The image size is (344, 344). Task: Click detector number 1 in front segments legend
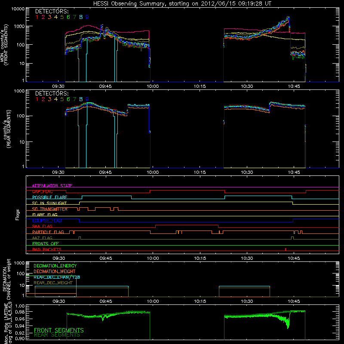point(37,17)
